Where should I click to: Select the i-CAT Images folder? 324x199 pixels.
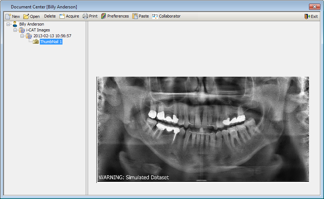(x=38, y=30)
